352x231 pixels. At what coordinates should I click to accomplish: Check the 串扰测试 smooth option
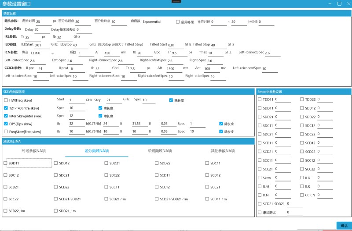click(x=260, y=213)
